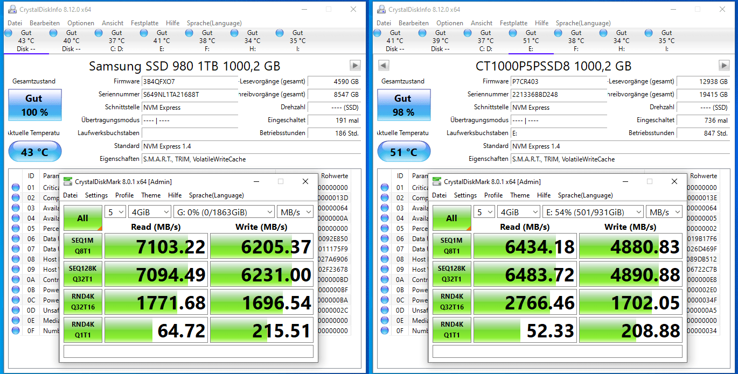This screenshot has height=374, width=738.
Task: Open 4GiB test size dropdown in right CrystalDiskMark
Action: tap(518, 212)
